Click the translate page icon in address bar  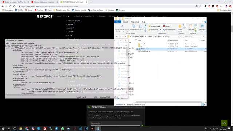click(197, 7)
